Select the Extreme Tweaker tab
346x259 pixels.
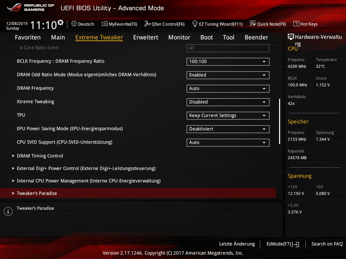click(99, 37)
